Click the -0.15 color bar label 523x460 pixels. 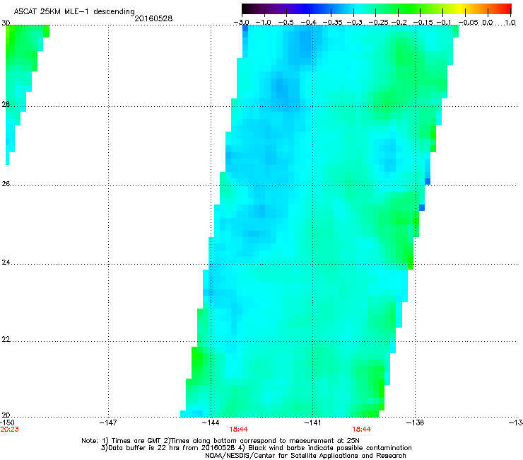pos(423,23)
